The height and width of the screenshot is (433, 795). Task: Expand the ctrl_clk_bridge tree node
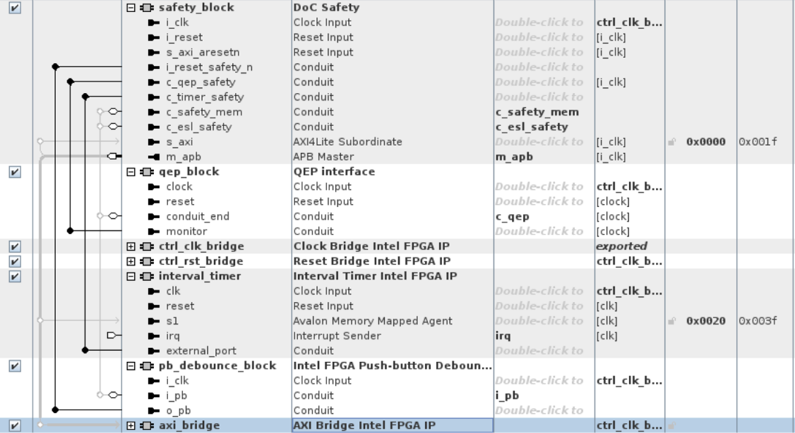pos(131,246)
